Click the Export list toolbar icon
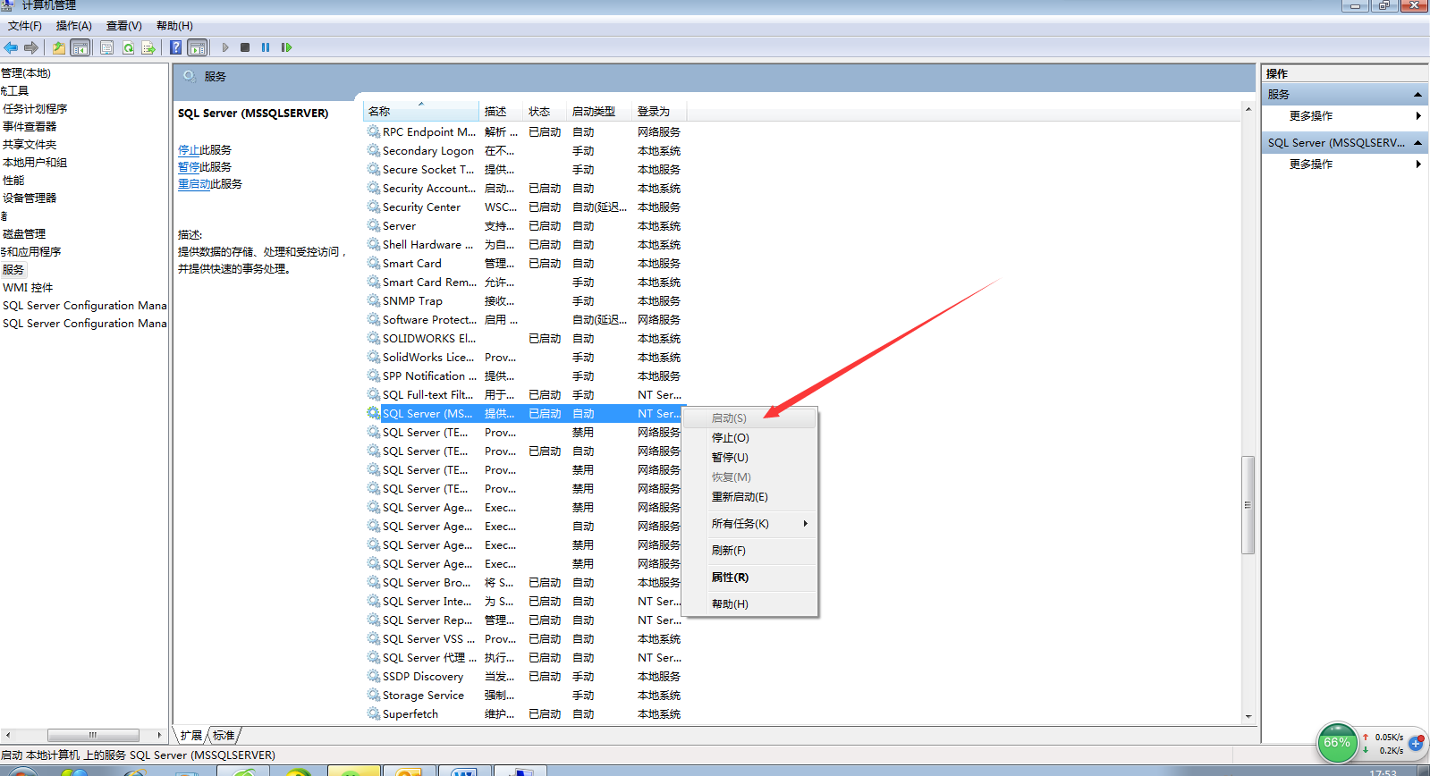Image resolution: width=1430 pixels, height=776 pixels. coord(148,47)
